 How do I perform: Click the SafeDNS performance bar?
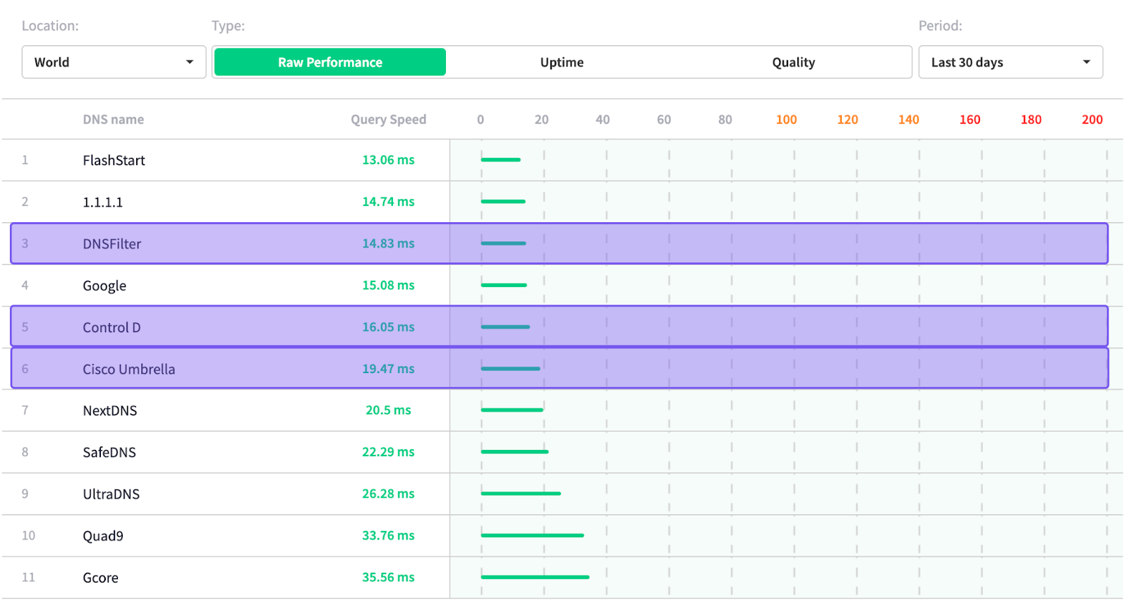[514, 451]
